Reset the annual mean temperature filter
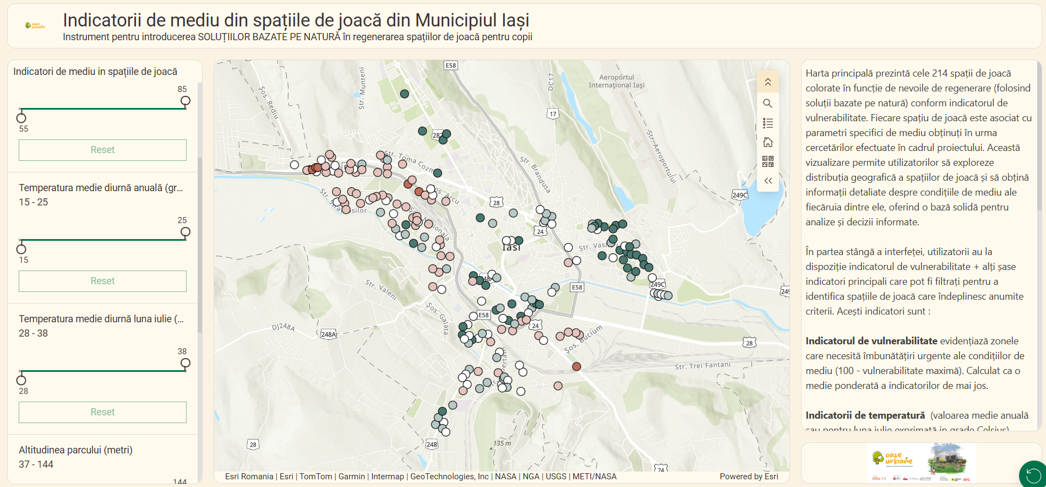Image resolution: width=1046 pixels, height=487 pixels. (102, 281)
